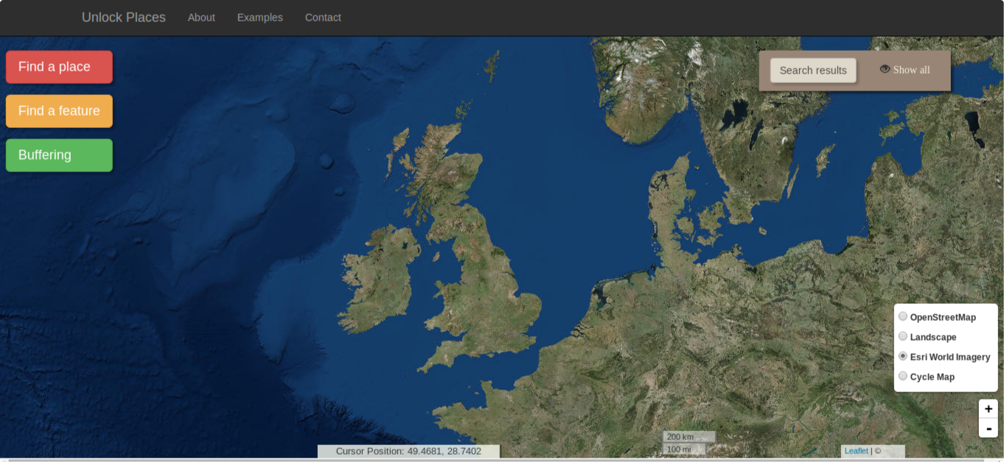Image resolution: width=1004 pixels, height=462 pixels.
Task: Open the Find a feature panel
Action: [x=59, y=111]
